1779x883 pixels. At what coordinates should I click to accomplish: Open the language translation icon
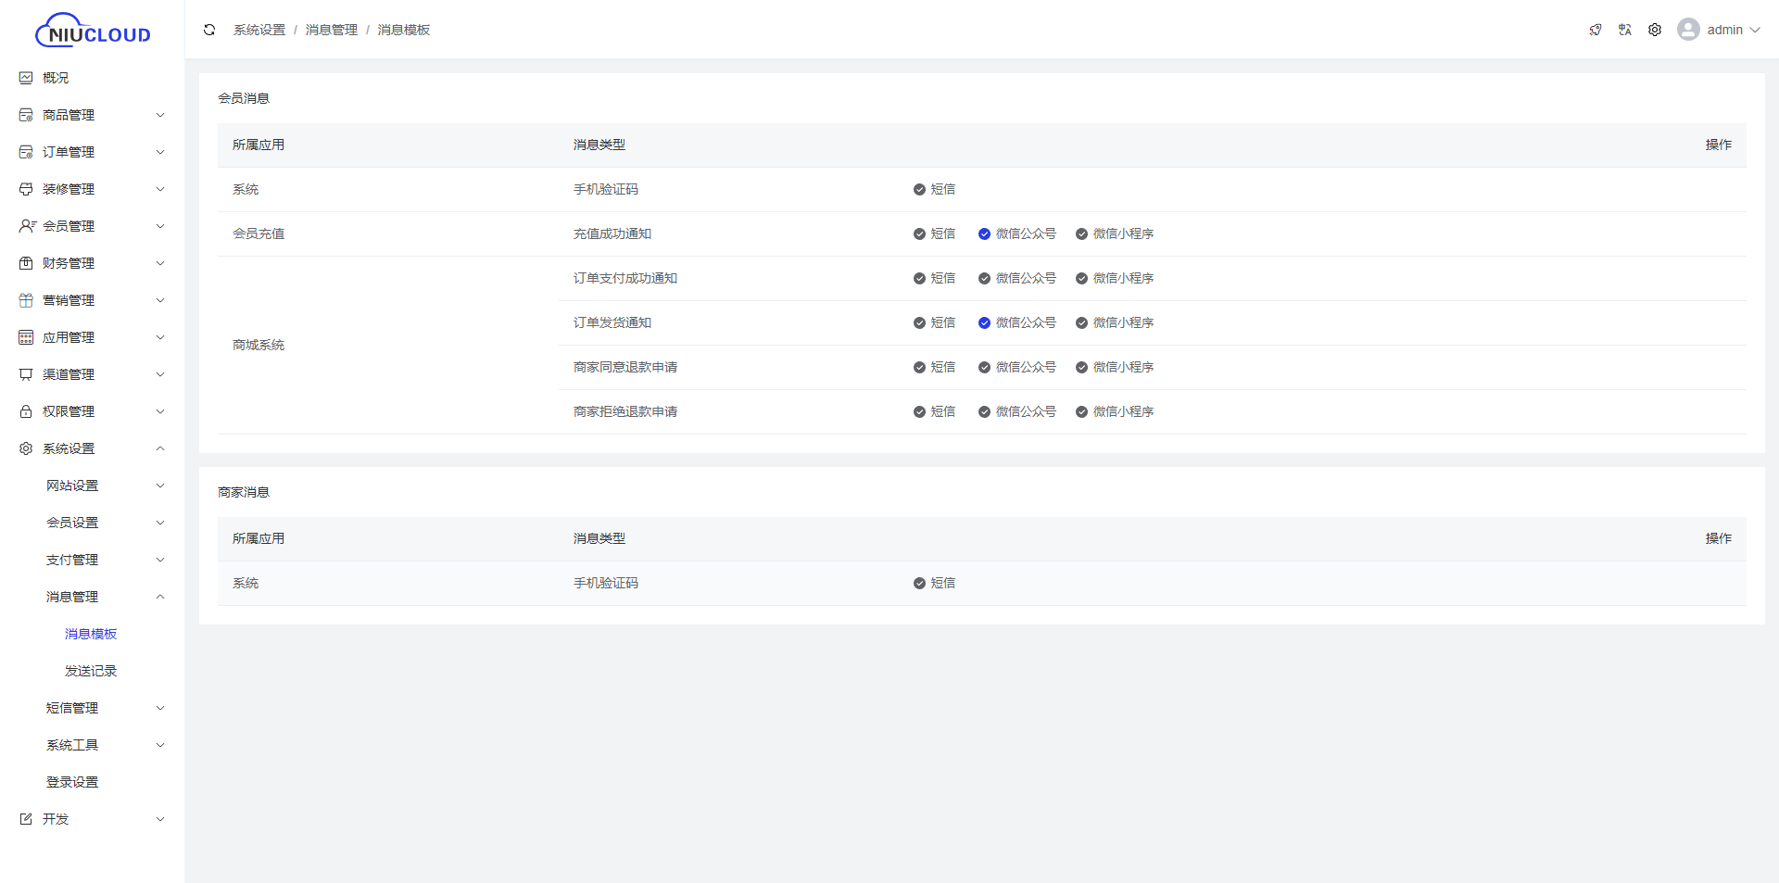tap(1625, 30)
